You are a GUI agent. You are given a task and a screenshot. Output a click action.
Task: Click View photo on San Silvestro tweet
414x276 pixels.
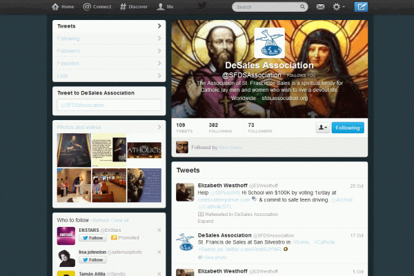(212, 257)
